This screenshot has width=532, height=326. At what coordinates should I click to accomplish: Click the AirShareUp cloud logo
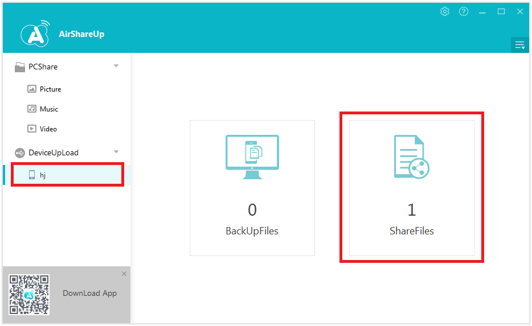tap(35, 33)
